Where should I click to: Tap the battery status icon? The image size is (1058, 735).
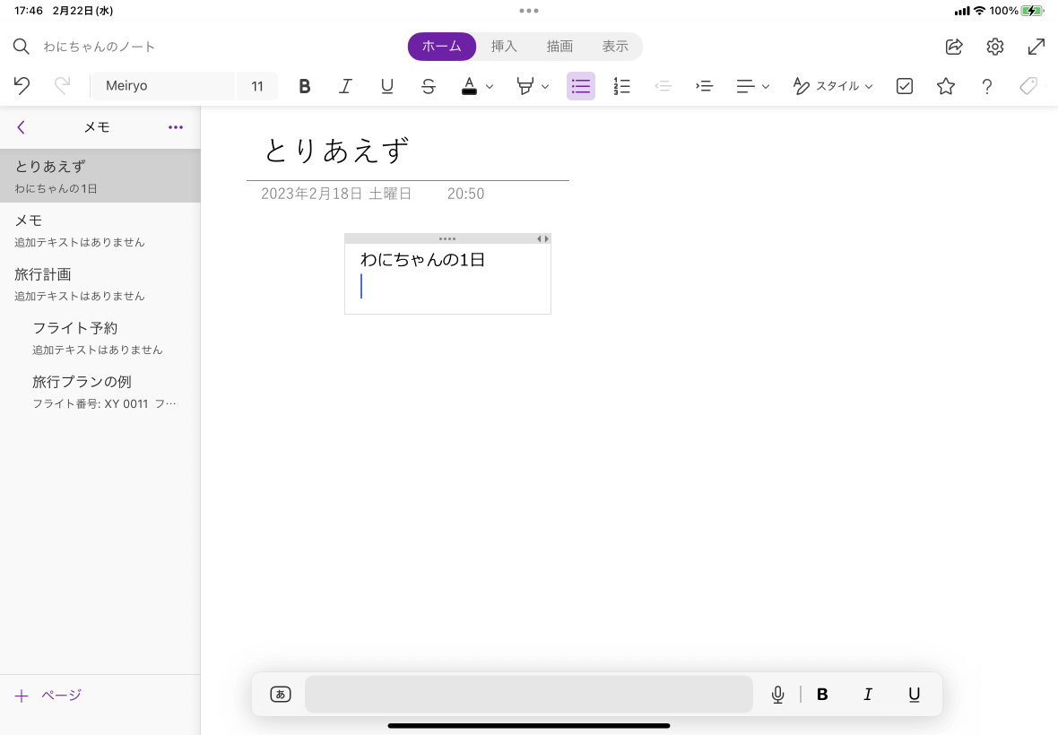coord(1032,11)
